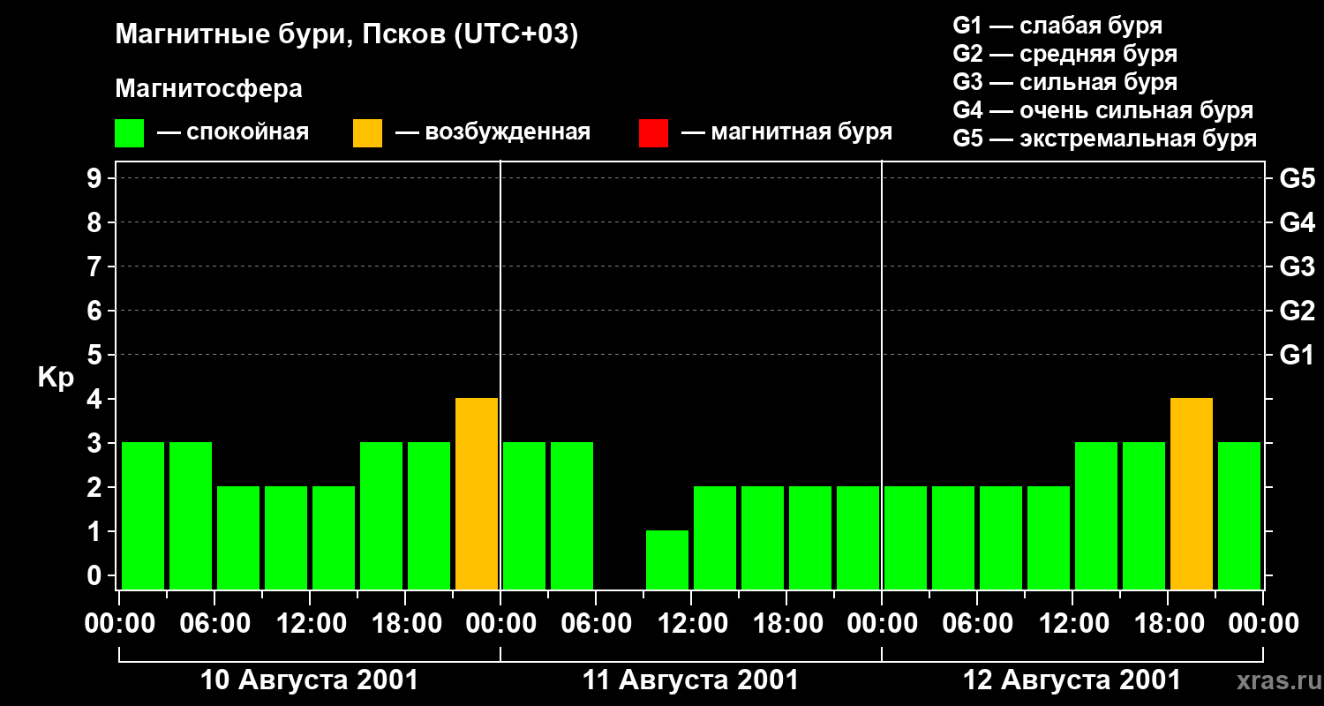Click the '18:00' time label of 11 August

click(786, 624)
